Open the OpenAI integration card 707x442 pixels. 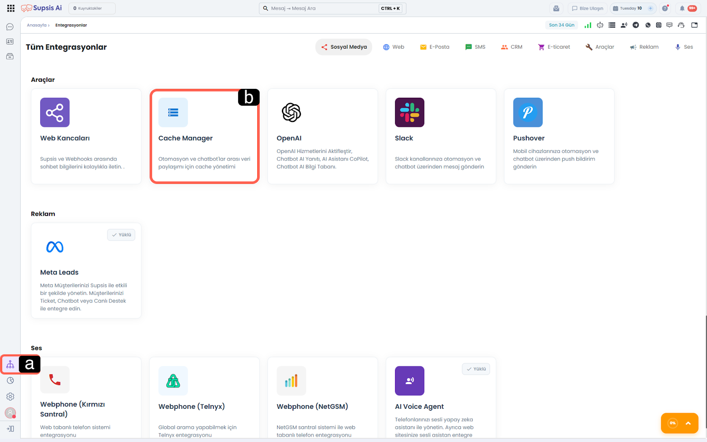pos(323,136)
